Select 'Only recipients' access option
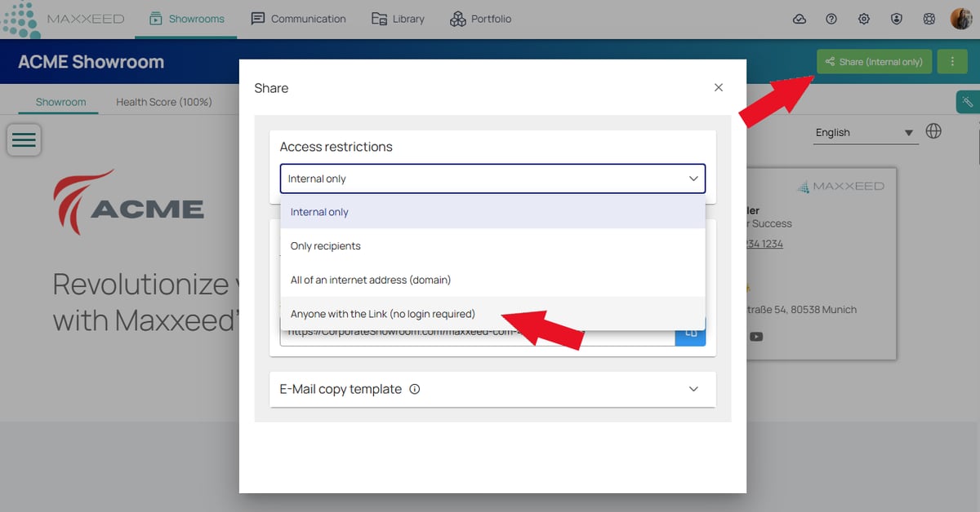980x512 pixels. tap(492, 246)
